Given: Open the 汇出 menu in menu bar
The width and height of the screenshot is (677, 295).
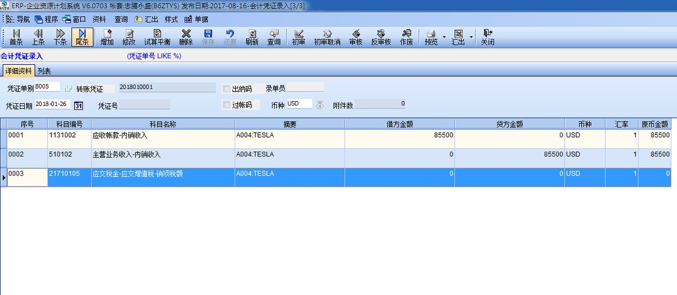Looking at the screenshot, I should 147,19.
